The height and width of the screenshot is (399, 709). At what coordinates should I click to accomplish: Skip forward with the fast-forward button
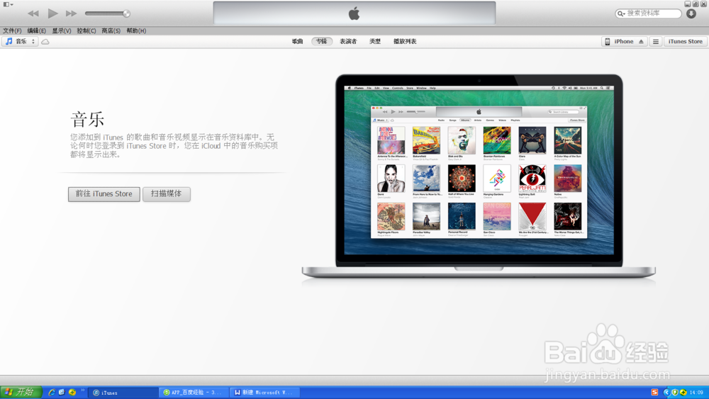(71, 13)
